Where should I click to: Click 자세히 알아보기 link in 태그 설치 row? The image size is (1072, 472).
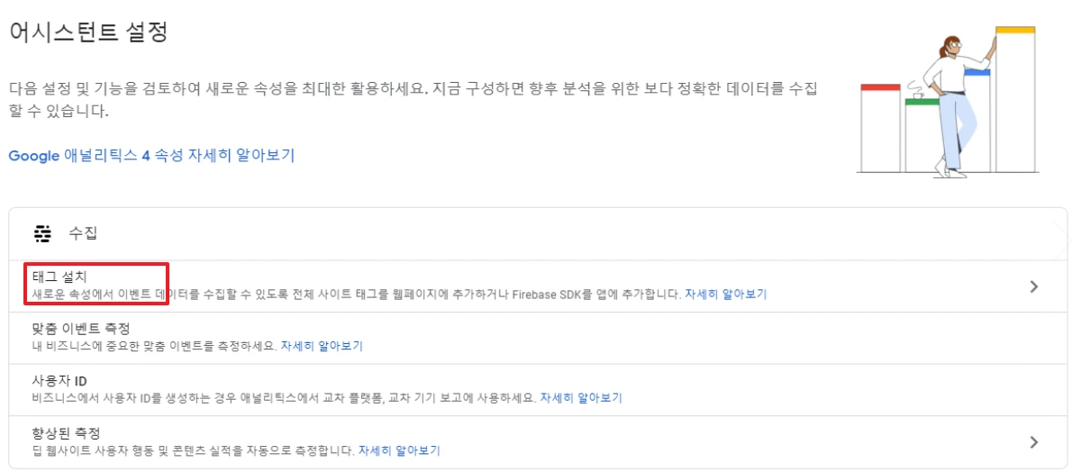(x=725, y=294)
